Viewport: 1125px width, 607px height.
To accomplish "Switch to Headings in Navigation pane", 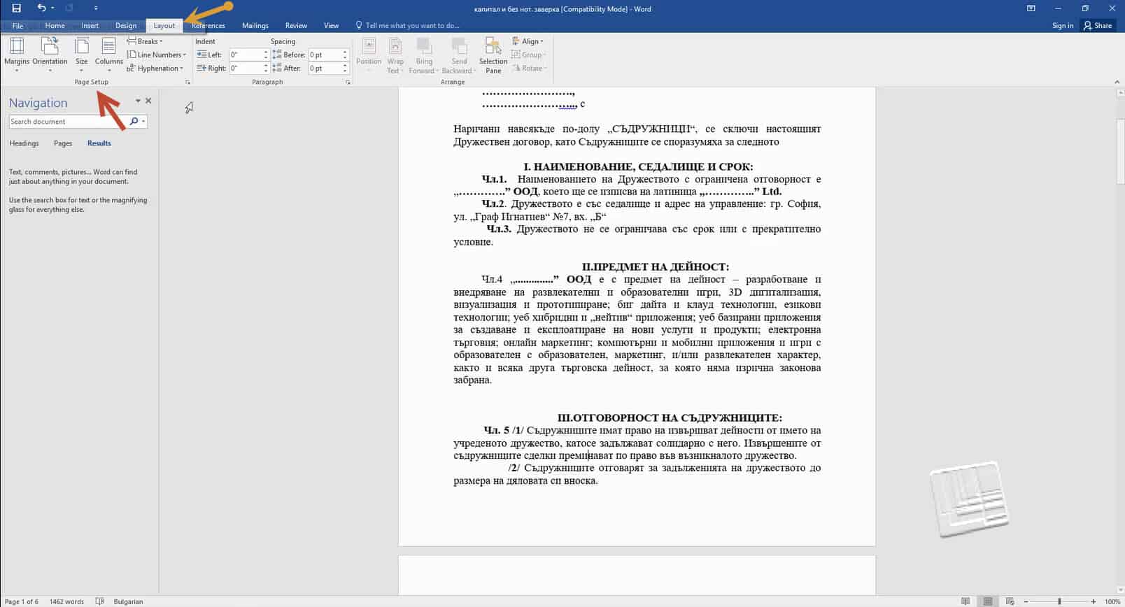I will tap(24, 143).
